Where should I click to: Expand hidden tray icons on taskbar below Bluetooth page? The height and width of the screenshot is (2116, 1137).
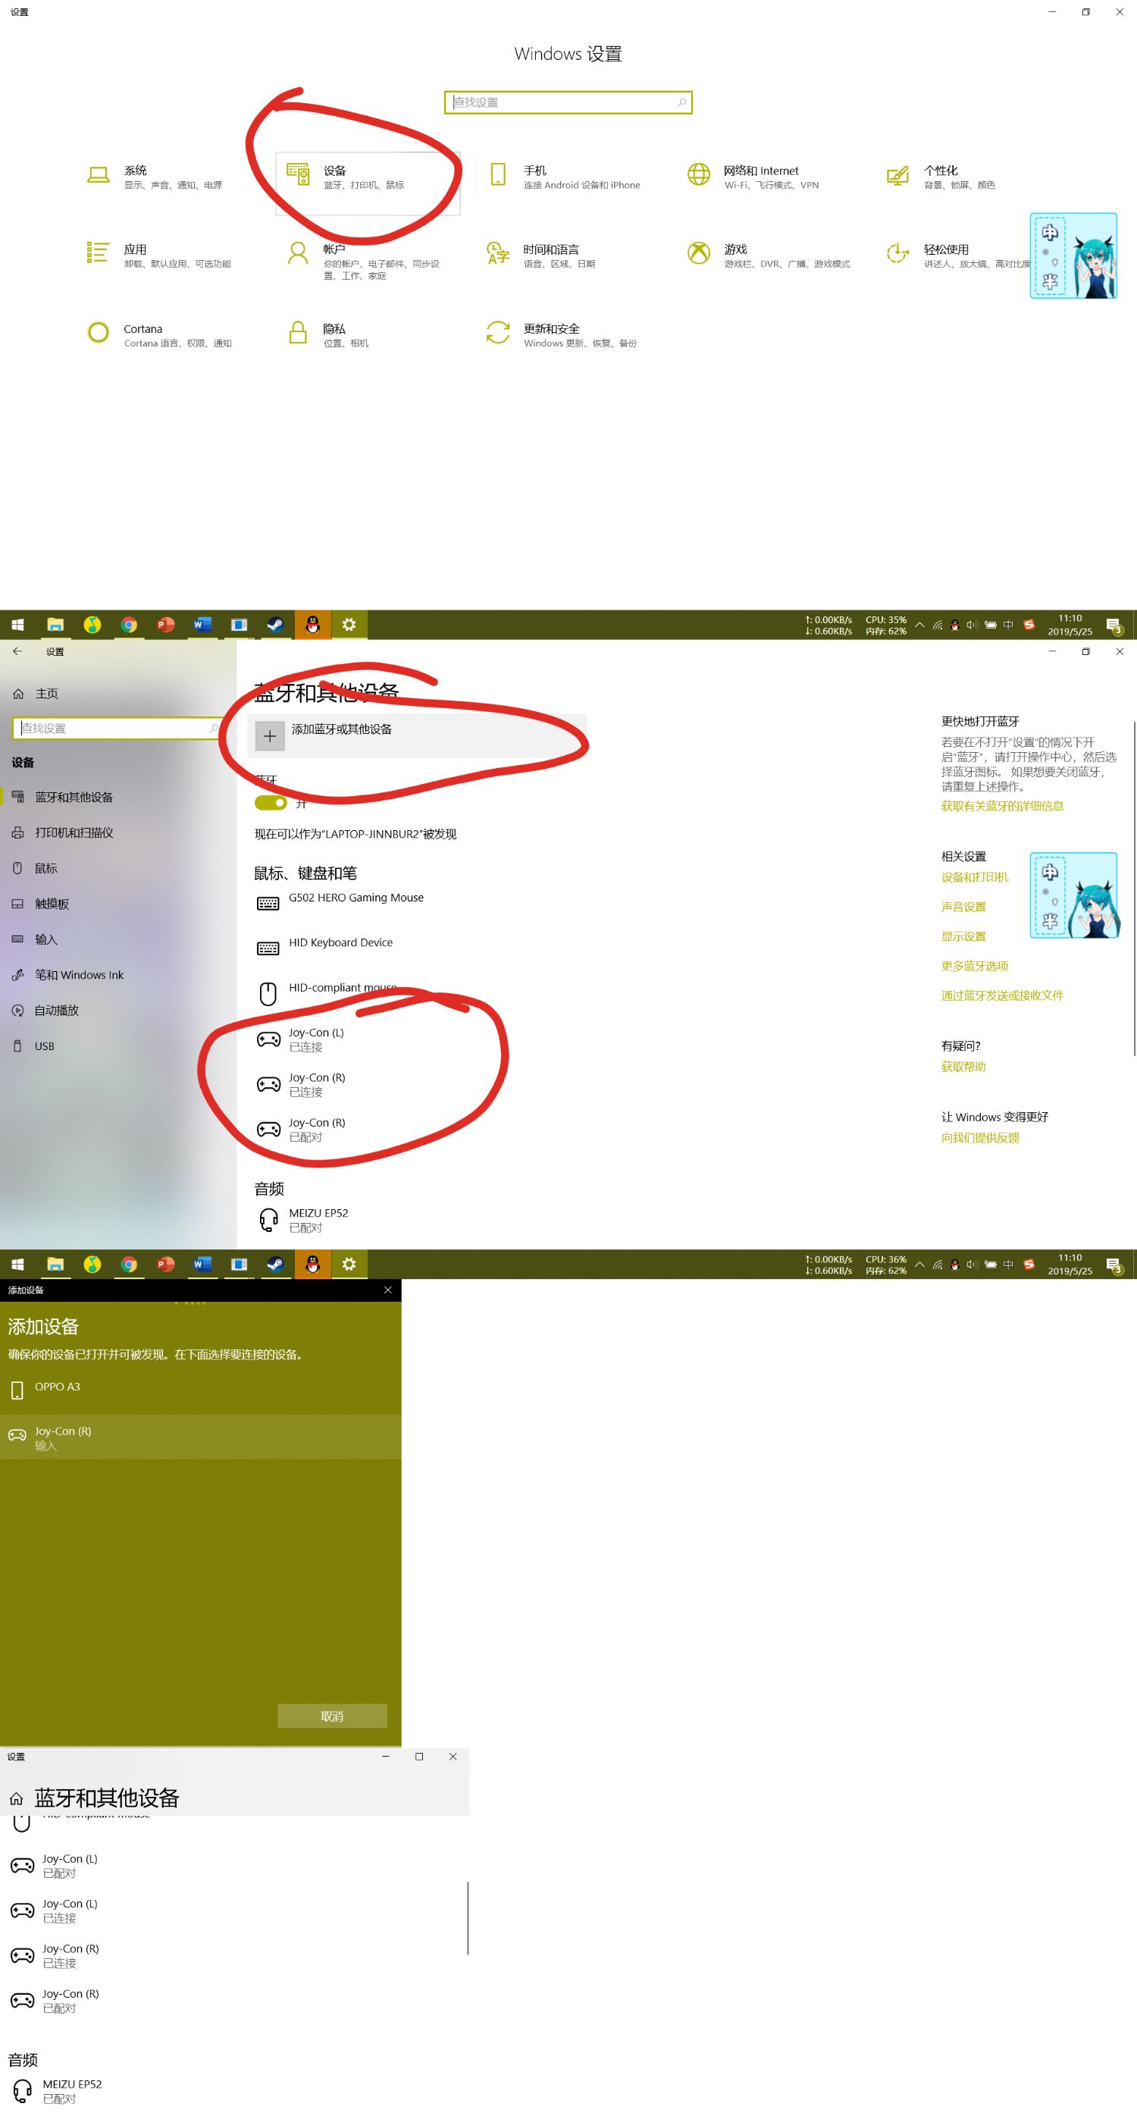point(919,1264)
